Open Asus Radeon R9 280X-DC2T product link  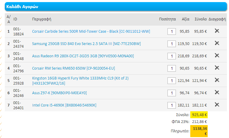click(83, 56)
